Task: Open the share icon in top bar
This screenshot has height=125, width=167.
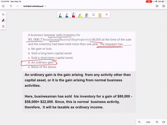Action: [x=157, y=6]
